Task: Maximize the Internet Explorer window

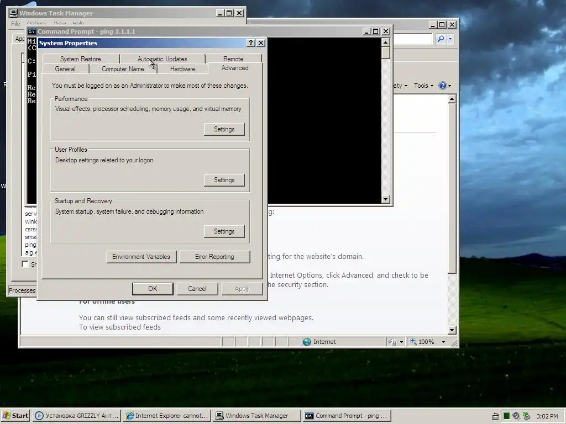Action: [x=442, y=24]
